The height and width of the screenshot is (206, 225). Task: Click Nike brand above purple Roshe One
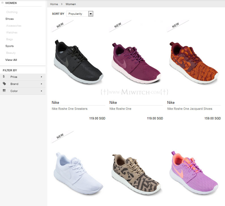tap(113, 102)
